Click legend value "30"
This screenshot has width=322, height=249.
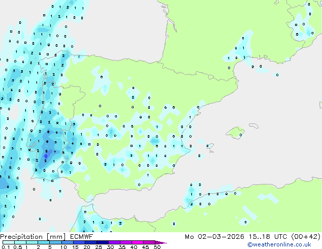click(110, 247)
